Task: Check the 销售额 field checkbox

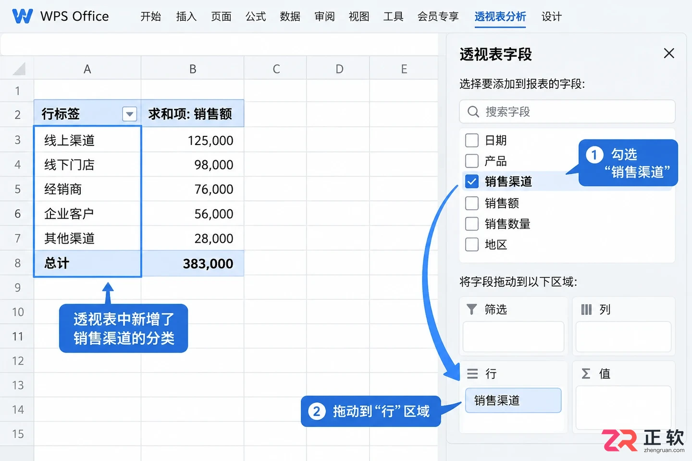Action: (x=472, y=203)
